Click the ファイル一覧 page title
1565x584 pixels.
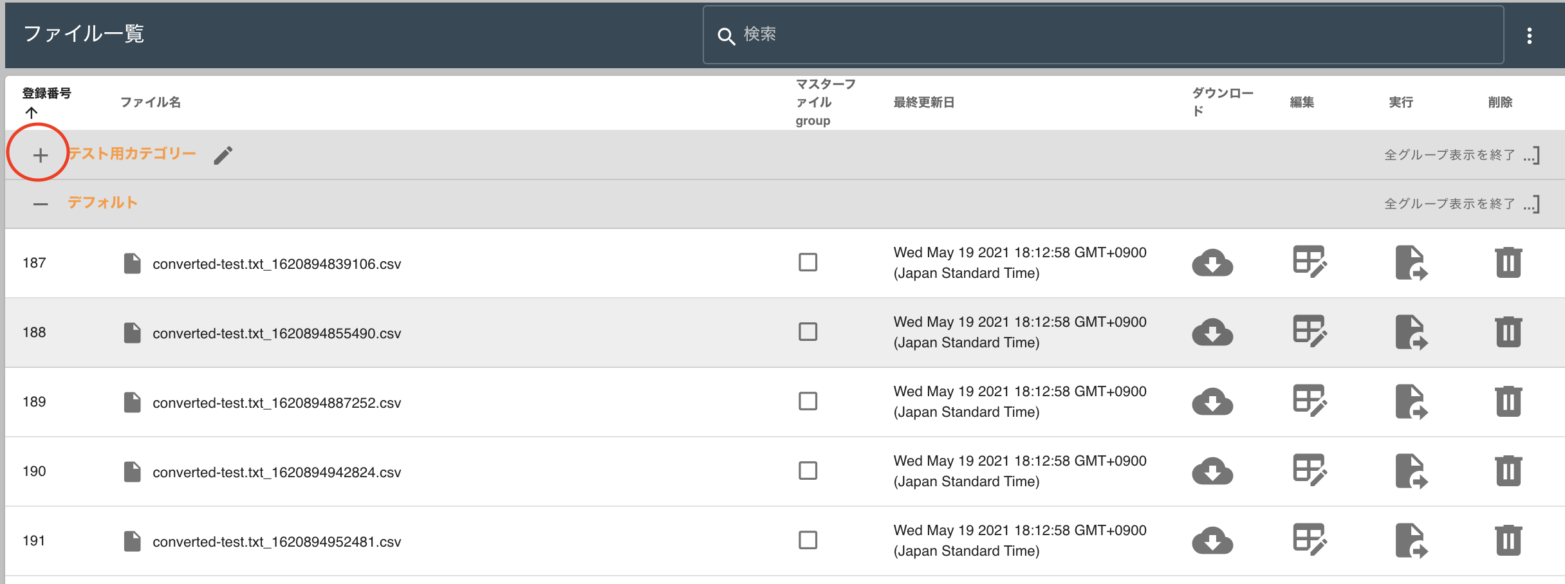pos(84,33)
